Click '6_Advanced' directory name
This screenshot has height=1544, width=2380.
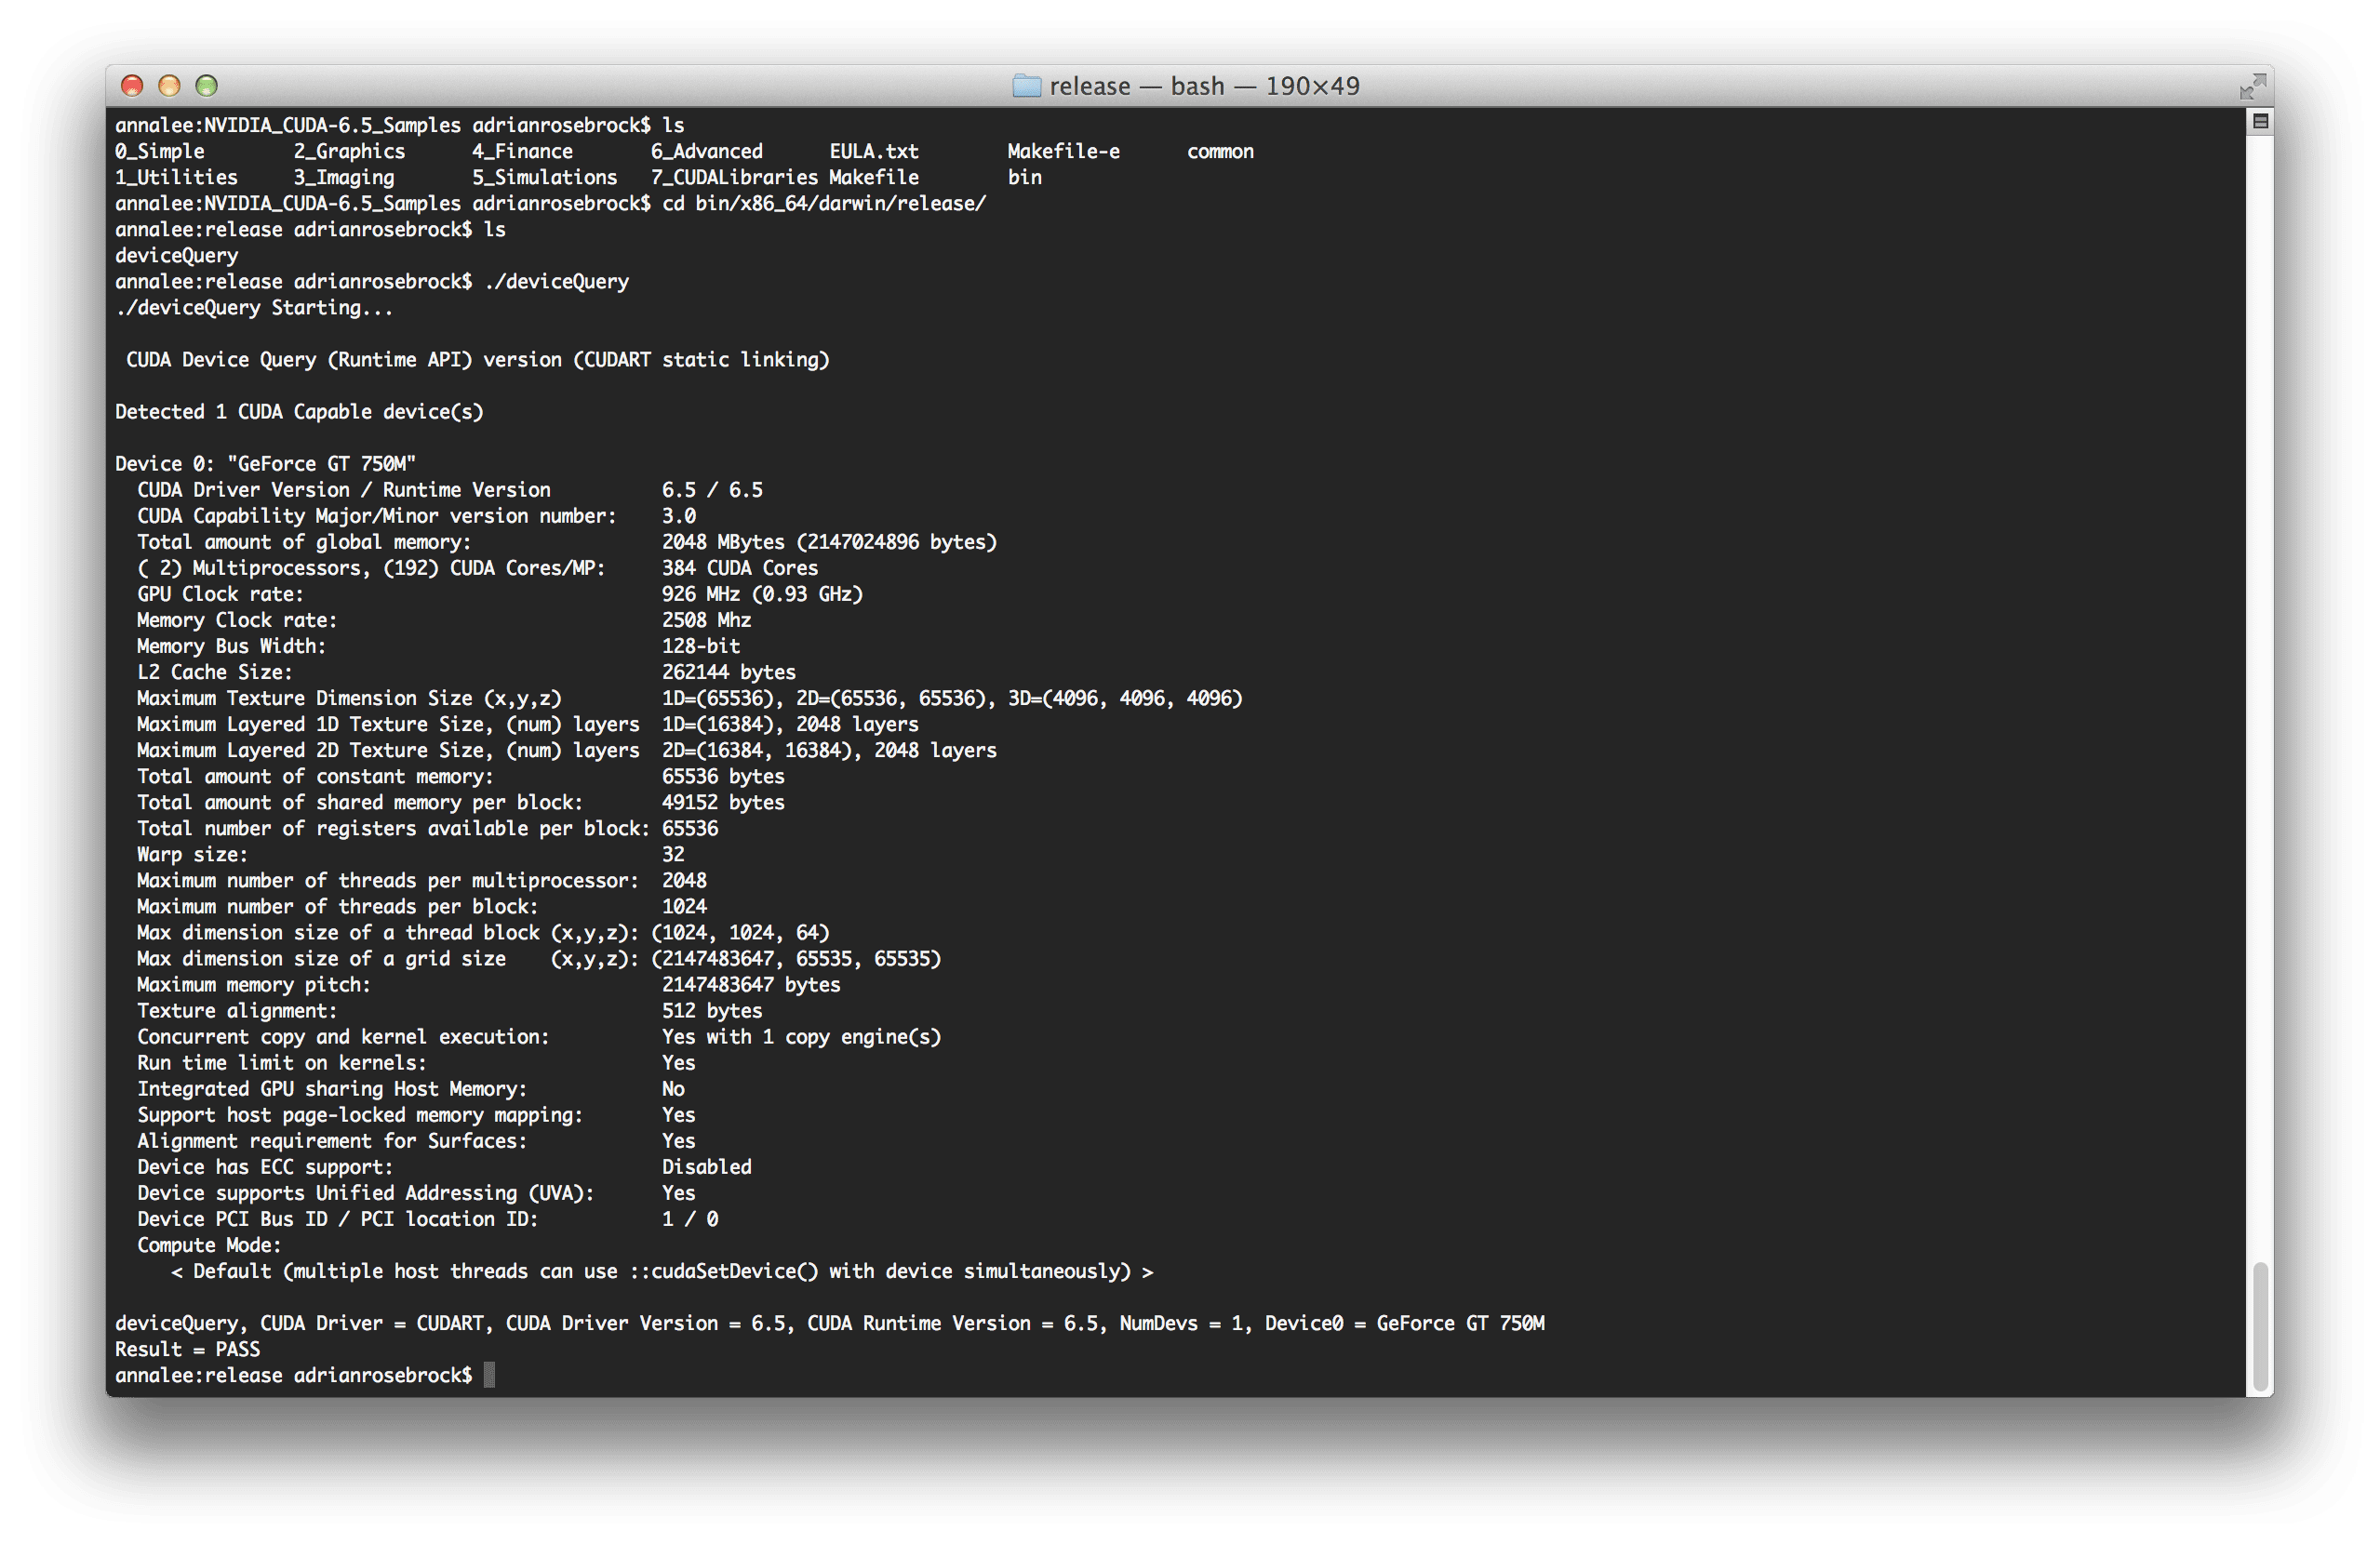(x=706, y=151)
